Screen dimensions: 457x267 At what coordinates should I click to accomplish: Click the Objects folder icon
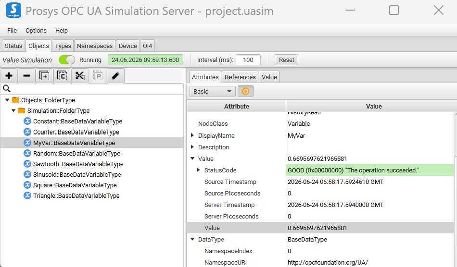[15, 100]
